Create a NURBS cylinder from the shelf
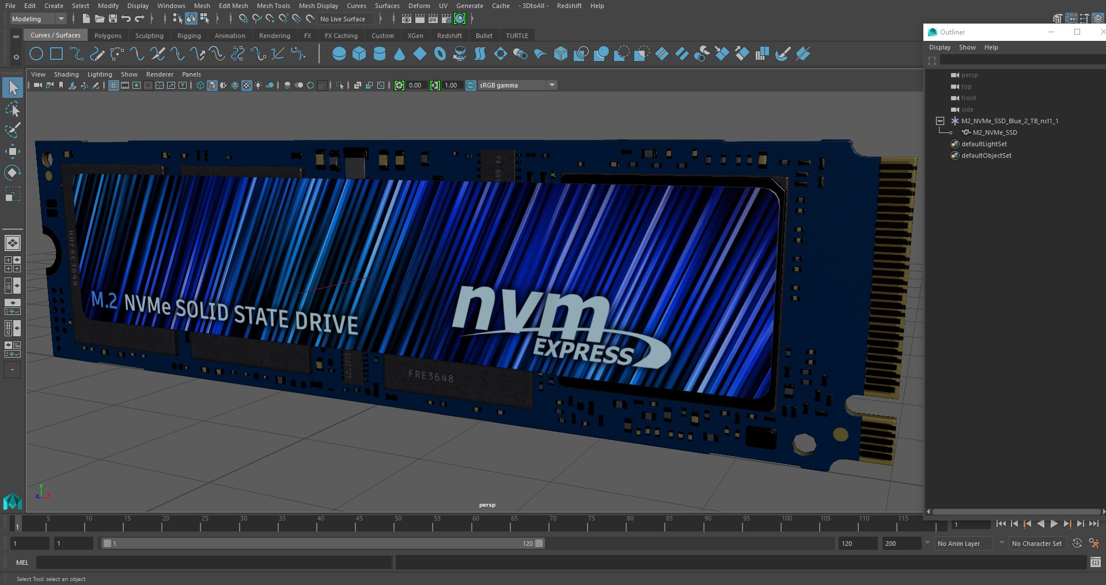 tap(380, 54)
